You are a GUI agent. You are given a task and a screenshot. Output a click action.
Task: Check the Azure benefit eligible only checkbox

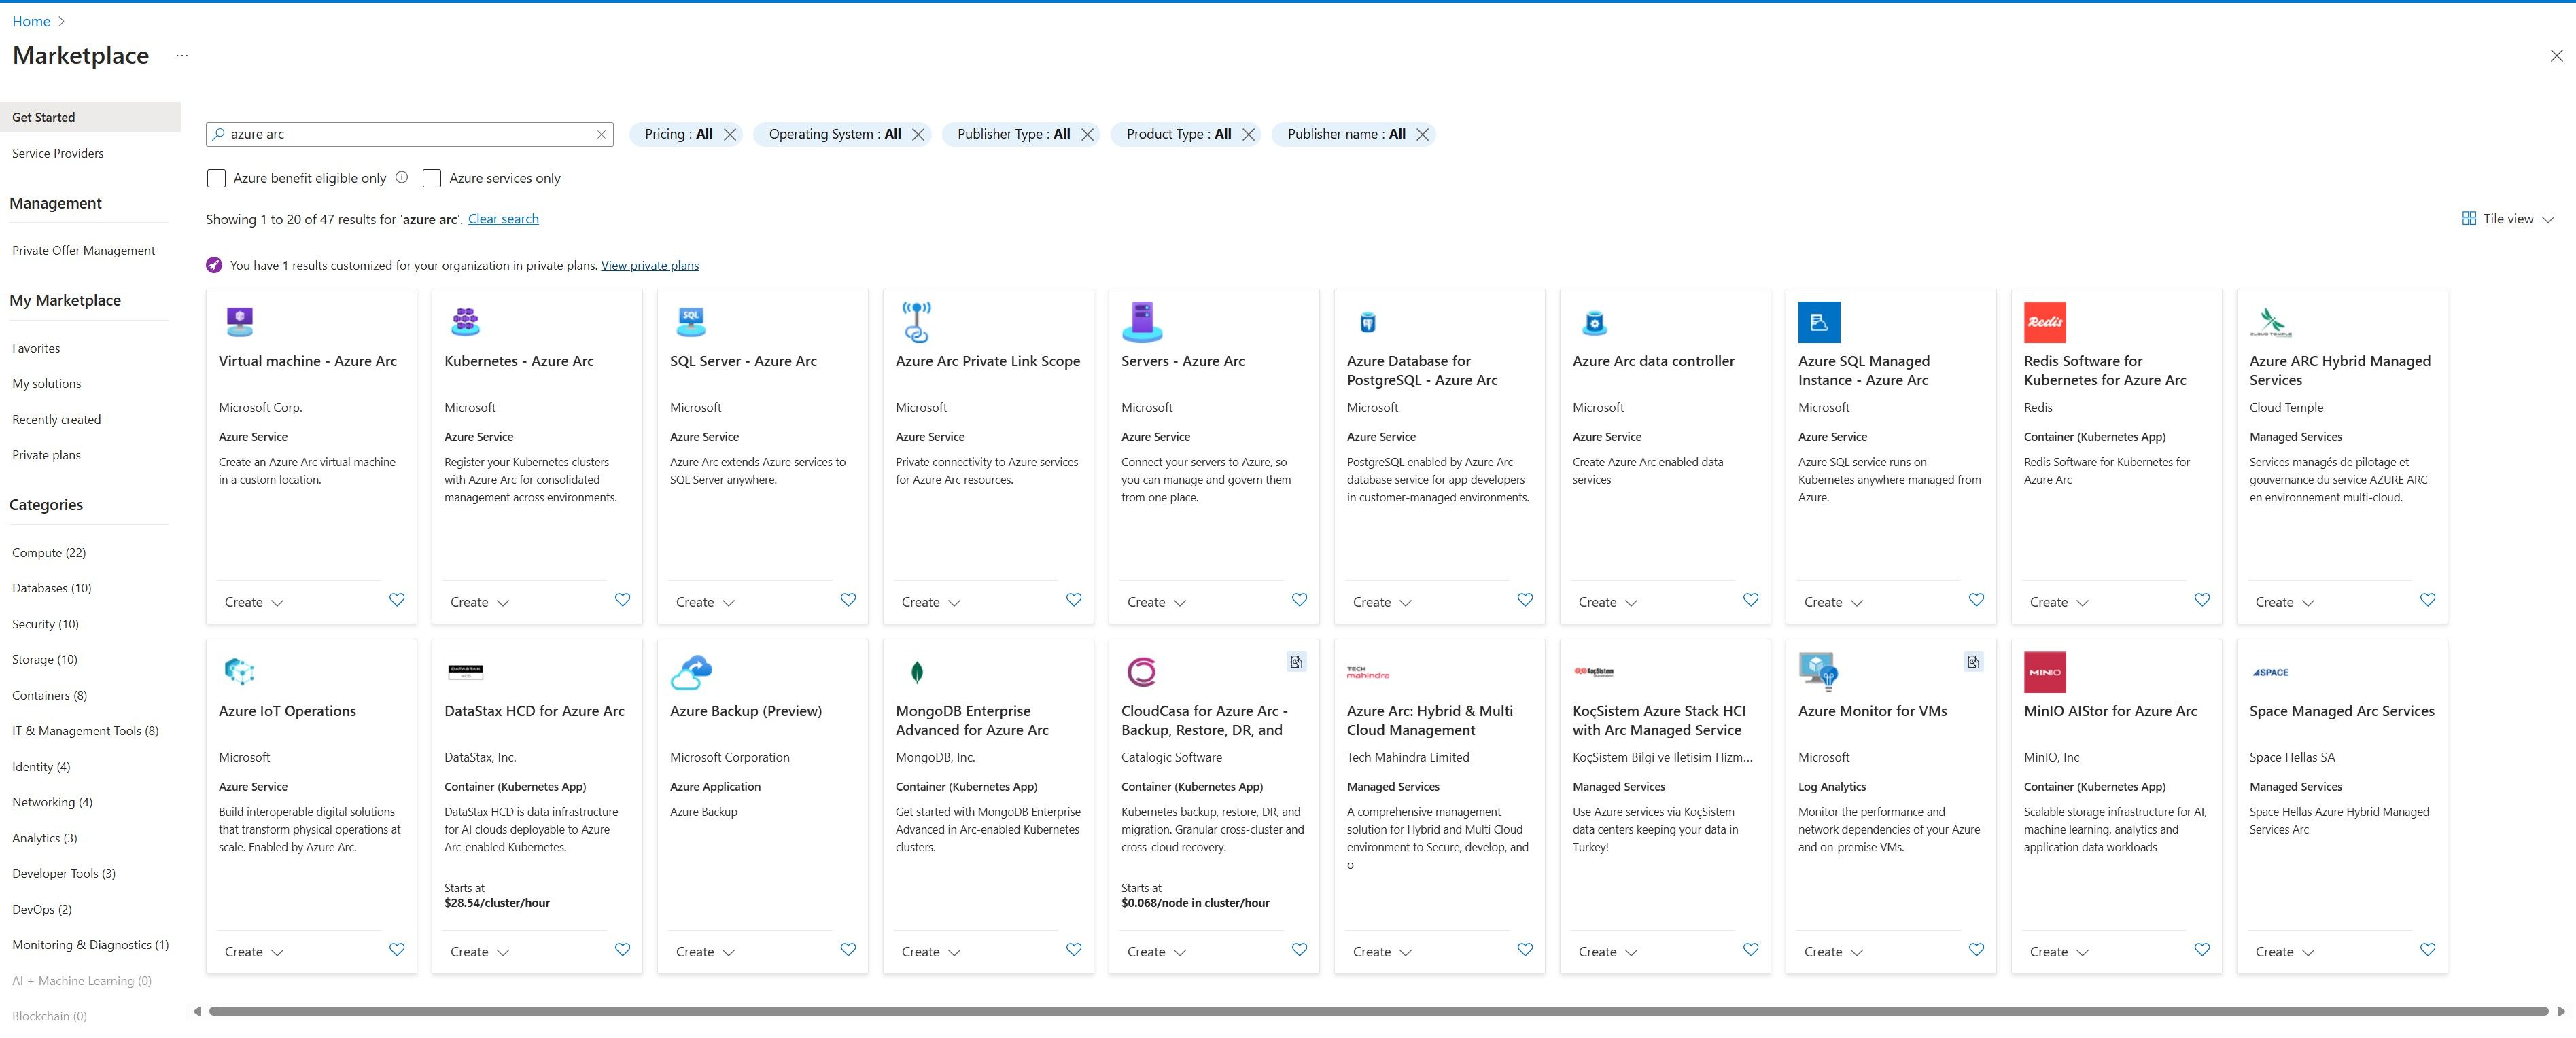tap(216, 178)
